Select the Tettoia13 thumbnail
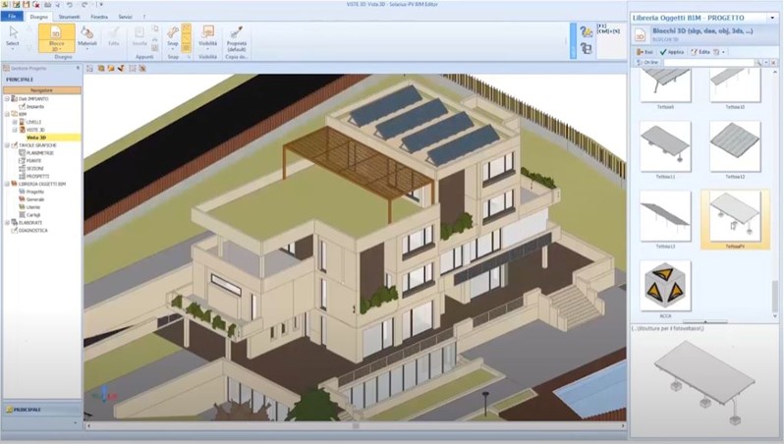The height and width of the screenshot is (444, 784). (665, 216)
